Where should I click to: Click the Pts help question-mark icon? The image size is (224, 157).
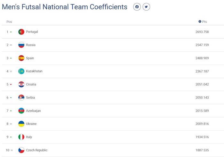coord(200,22)
